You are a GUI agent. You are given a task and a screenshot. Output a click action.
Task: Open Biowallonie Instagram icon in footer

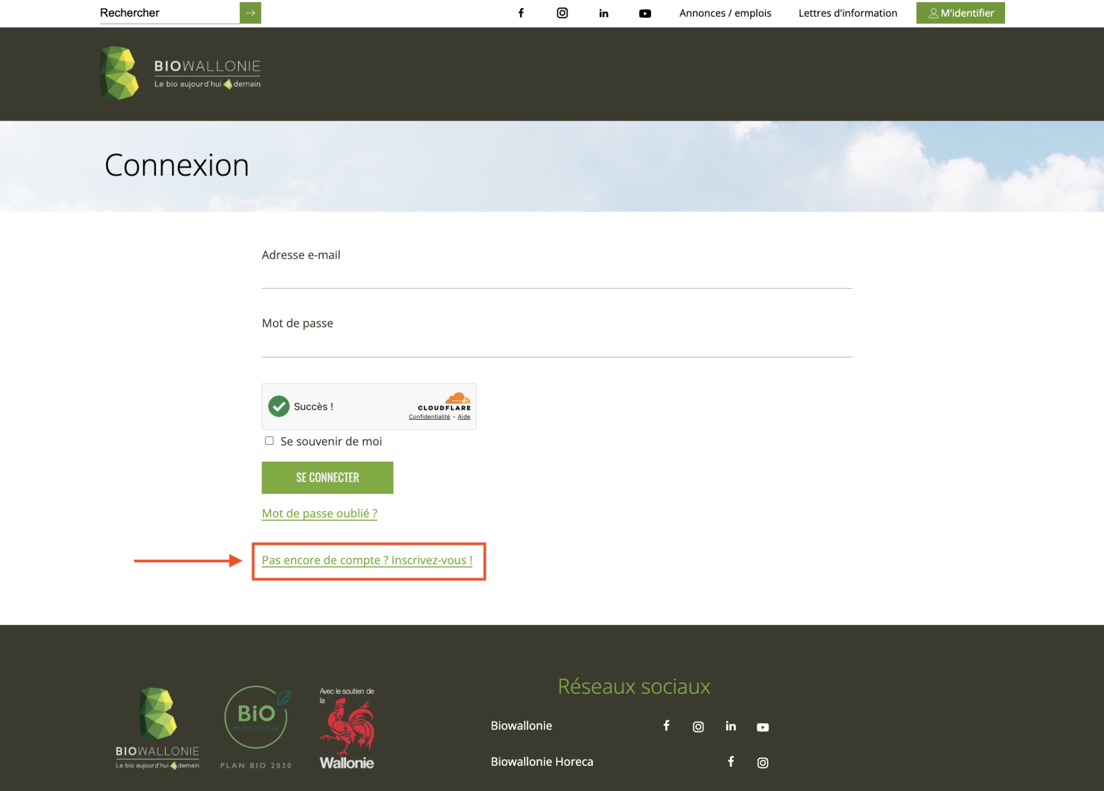698,727
